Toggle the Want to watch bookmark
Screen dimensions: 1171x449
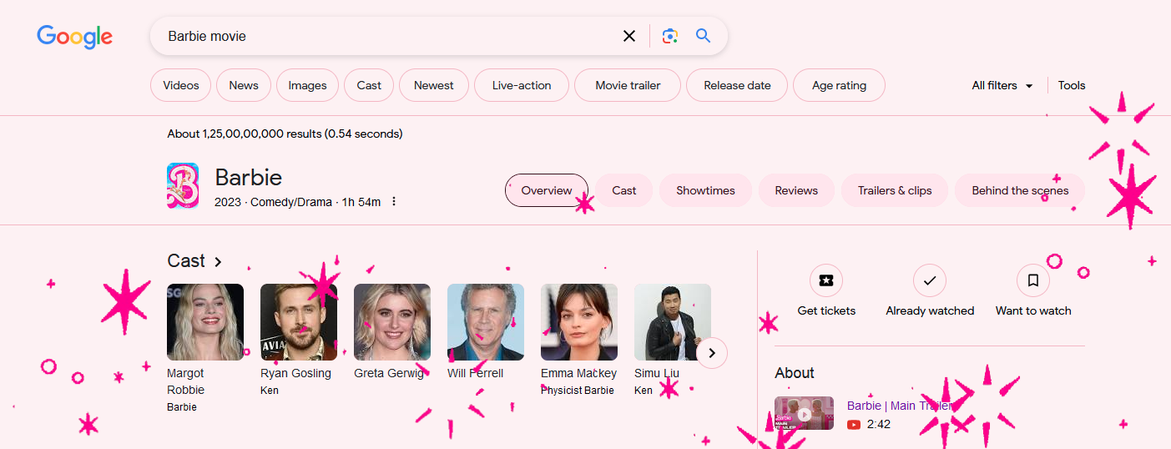click(x=1033, y=280)
